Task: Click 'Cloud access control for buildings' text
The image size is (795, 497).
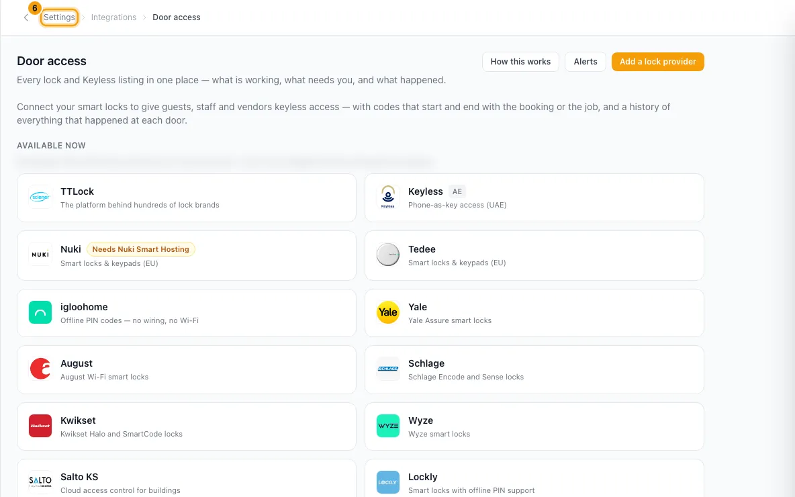Action: 120,490
